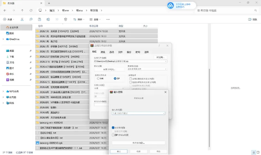Click the Baidu Netdisk upload task icon
This screenshot has height=155, width=261.
[x=170, y=5]
